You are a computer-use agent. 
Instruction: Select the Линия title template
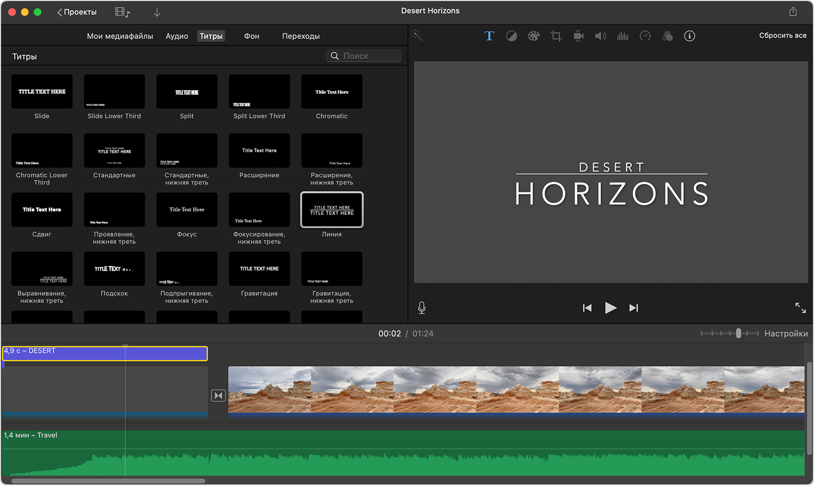(x=331, y=210)
